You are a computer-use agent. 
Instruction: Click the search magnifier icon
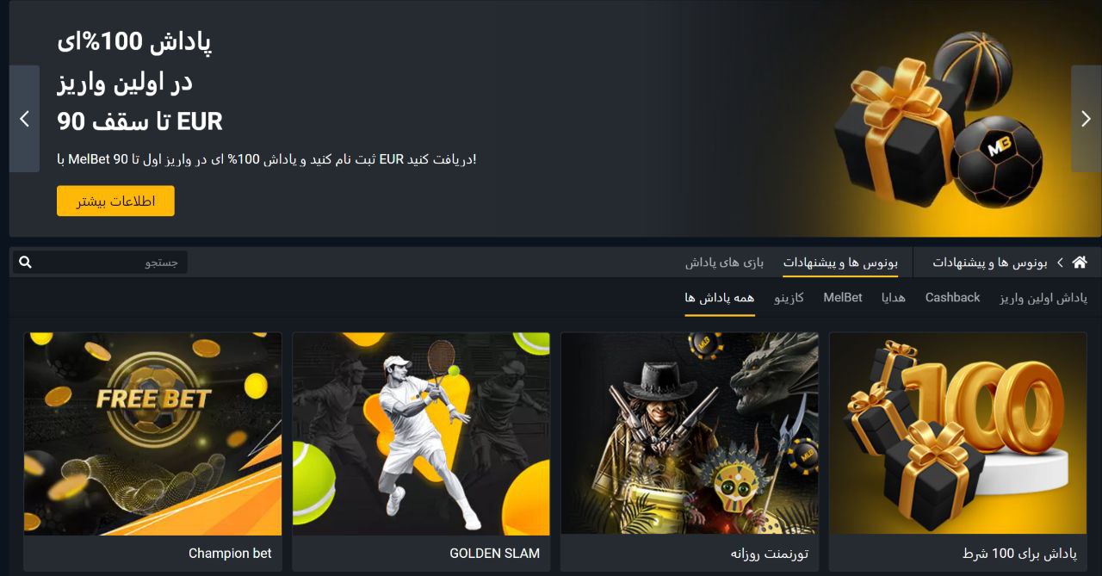click(25, 262)
